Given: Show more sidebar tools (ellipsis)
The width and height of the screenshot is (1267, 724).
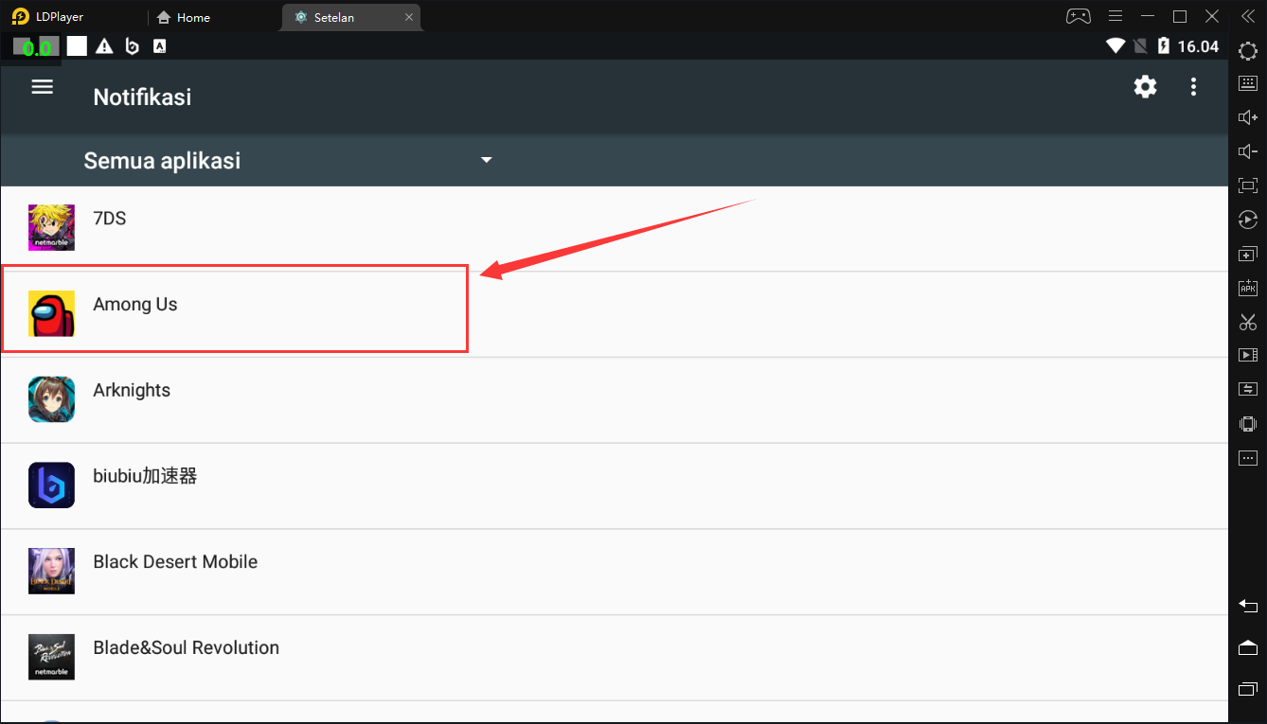Looking at the screenshot, I should (x=1248, y=458).
